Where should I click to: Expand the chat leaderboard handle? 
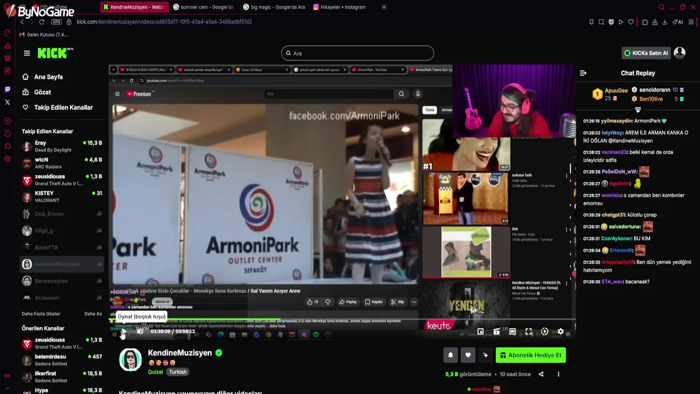pos(638,109)
